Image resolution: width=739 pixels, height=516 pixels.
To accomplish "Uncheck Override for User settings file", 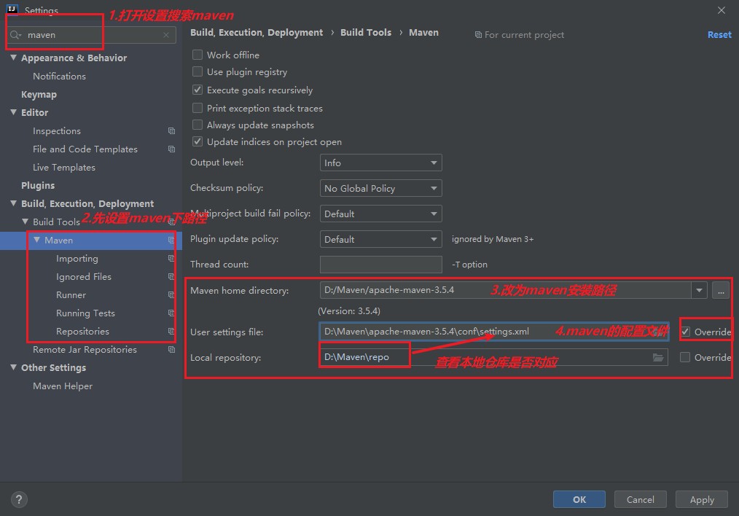I will 685,332.
